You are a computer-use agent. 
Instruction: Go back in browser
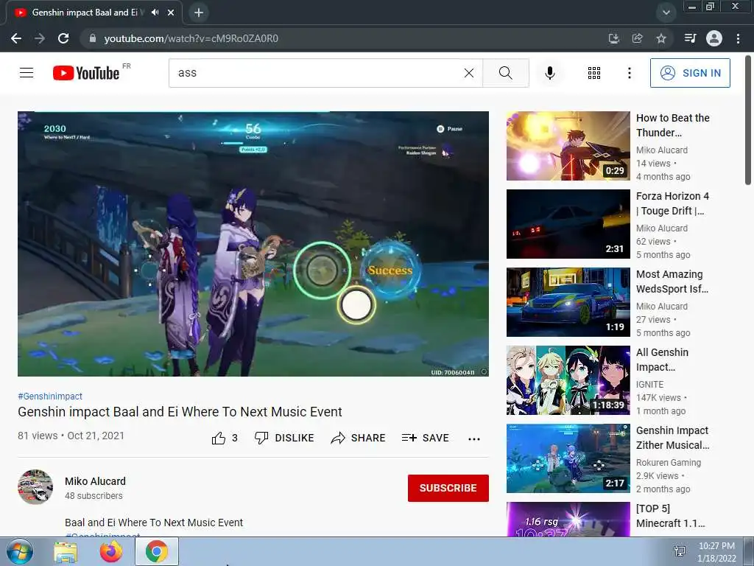pyautogui.click(x=16, y=38)
